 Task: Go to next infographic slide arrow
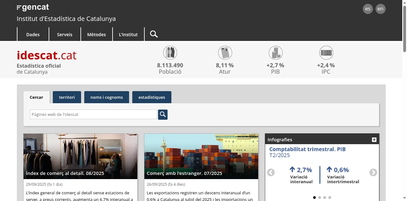[373, 172]
